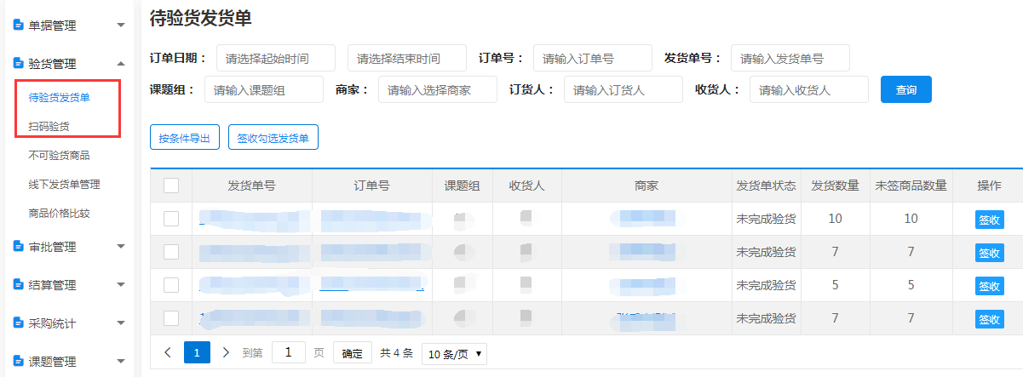The image size is (1023, 377).
Task: Open 扫码验货 in the sidebar
Action: tap(49, 126)
